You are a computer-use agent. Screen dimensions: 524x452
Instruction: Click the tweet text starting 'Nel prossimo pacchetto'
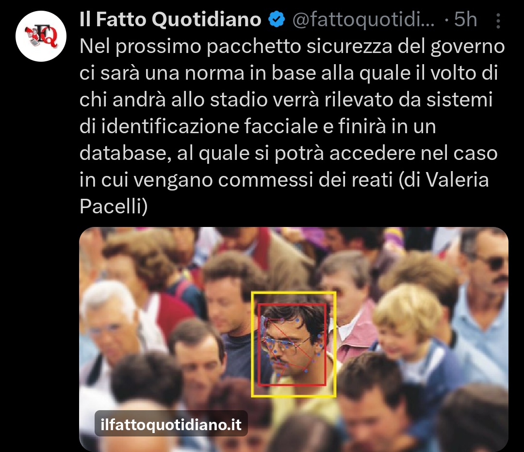(x=292, y=126)
